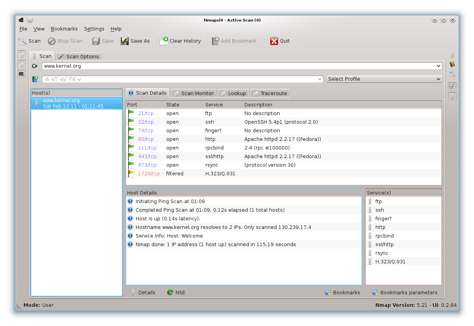The image size is (474, 326).
Task: Open the Select Profile dropdown
Action: point(384,79)
